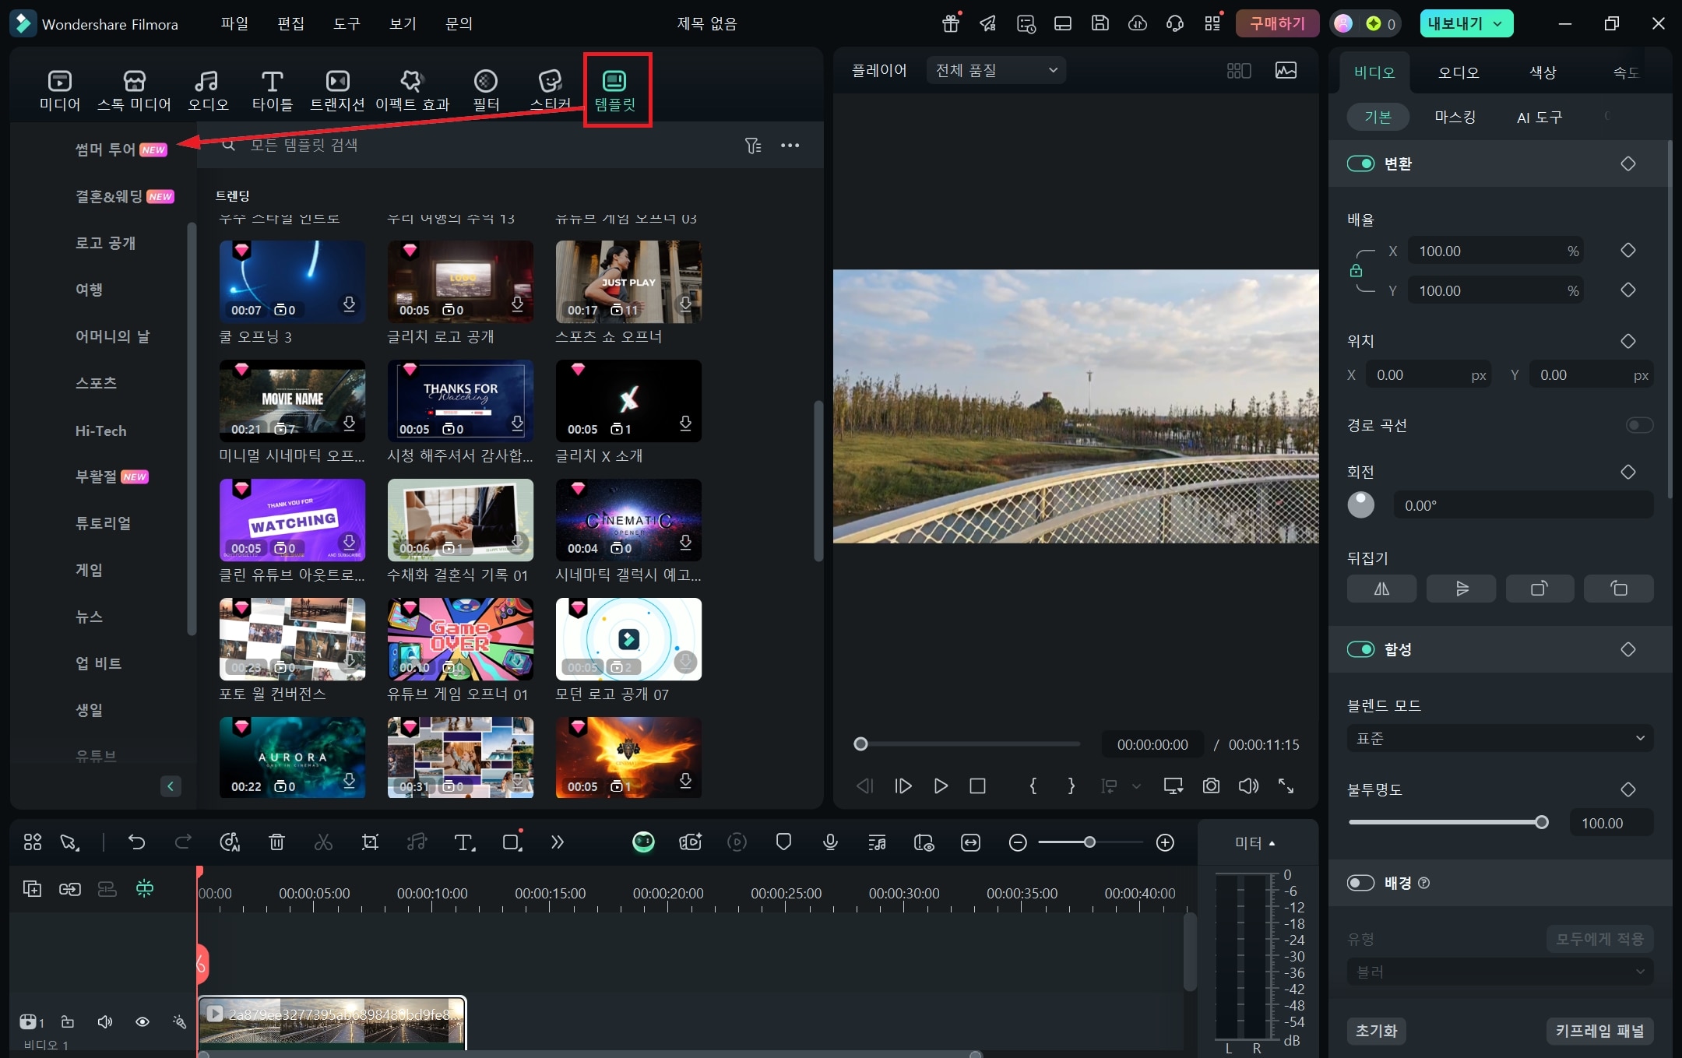Open the 편집 menu
The height and width of the screenshot is (1058, 1682).
(290, 23)
